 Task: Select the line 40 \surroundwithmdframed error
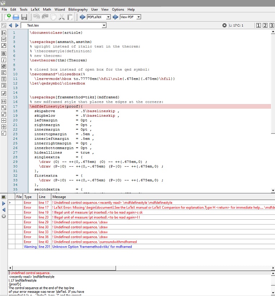(141, 242)
